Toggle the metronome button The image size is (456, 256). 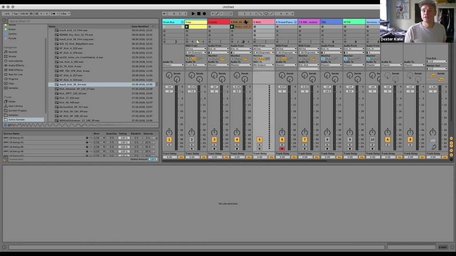coord(53,14)
